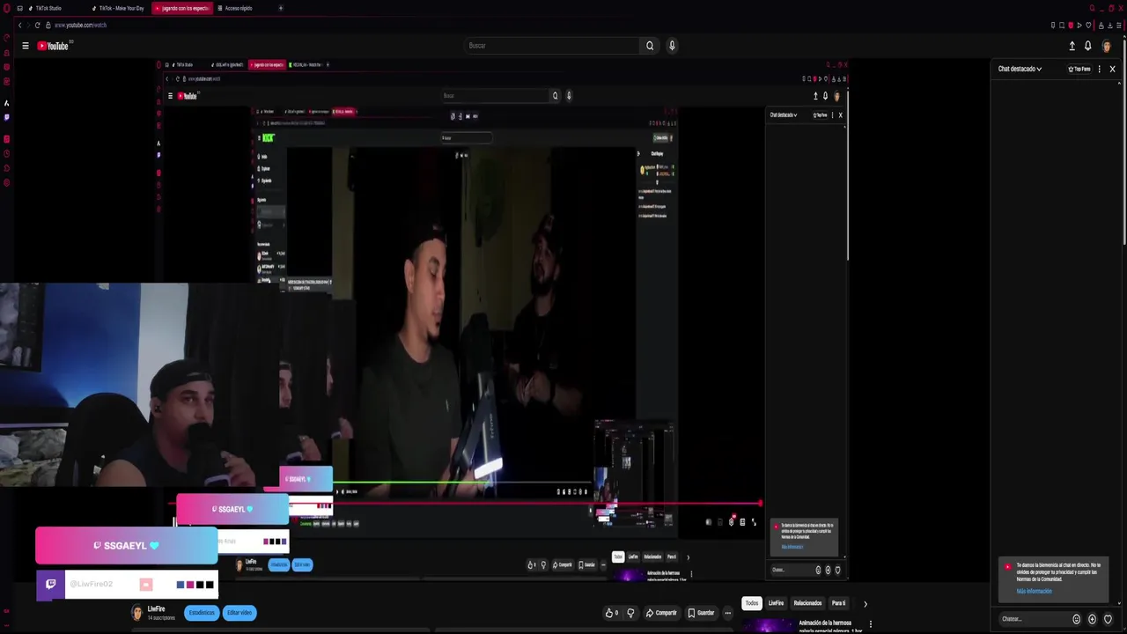Click in the Buscar search field
The image size is (1127, 634).
coord(552,46)
